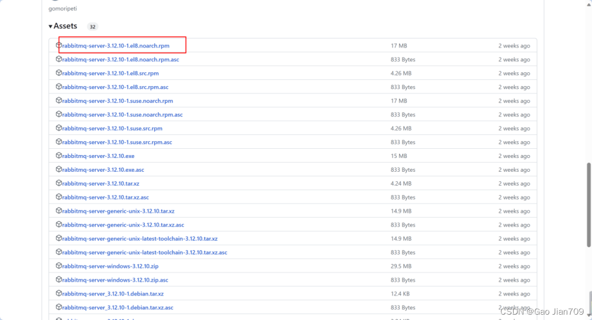Download rabbitmq-server-3.12.10-1.el8.noarch.rpm

pos(115,45)
